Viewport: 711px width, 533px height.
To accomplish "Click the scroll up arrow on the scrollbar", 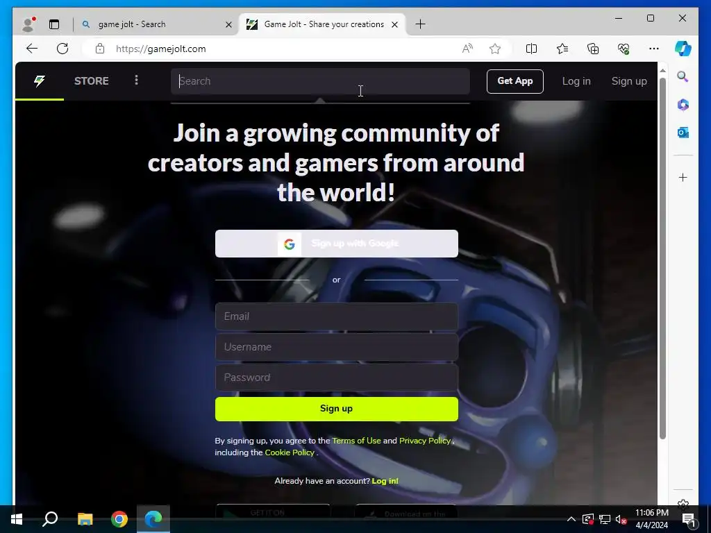I will tap(662, 71).
